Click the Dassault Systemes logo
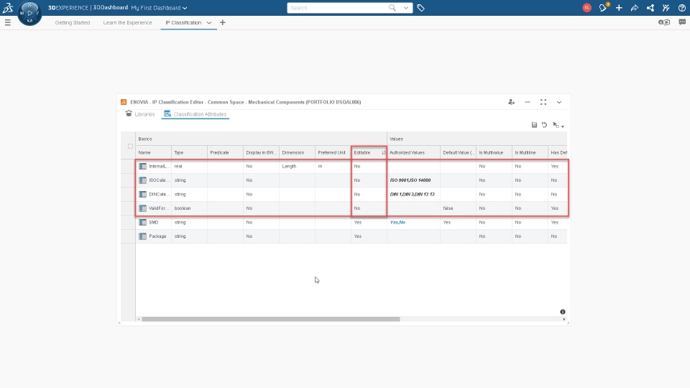The width and height of the screenshot is (690, 388). (8, 7)
